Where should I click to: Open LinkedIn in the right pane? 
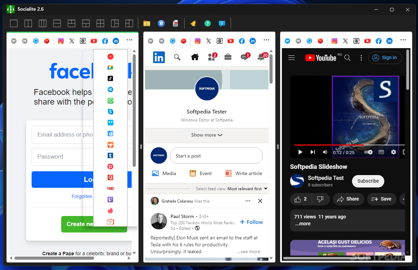tap(389, 41)
